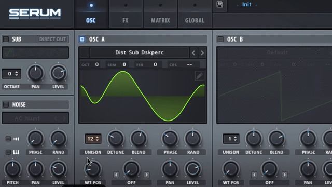Click OSC A PHASE knob
This screenshot has width=332, height=187.
170,139
